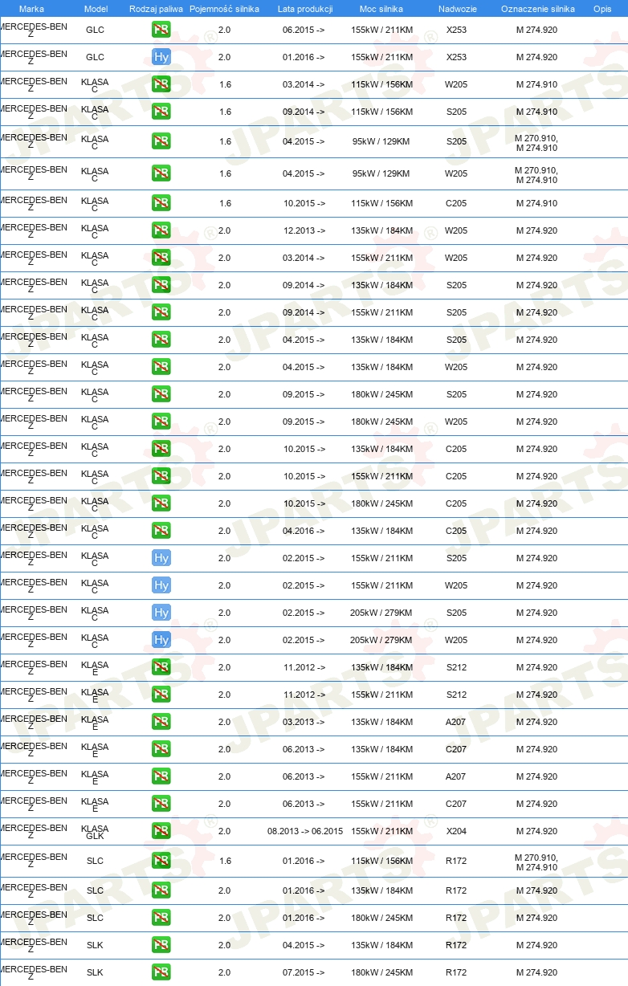Click the production date '04.2016 ->'

point(304,532)
